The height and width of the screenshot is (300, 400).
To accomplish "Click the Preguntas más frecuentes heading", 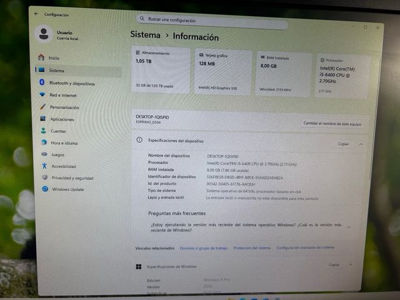I will 177,213.
